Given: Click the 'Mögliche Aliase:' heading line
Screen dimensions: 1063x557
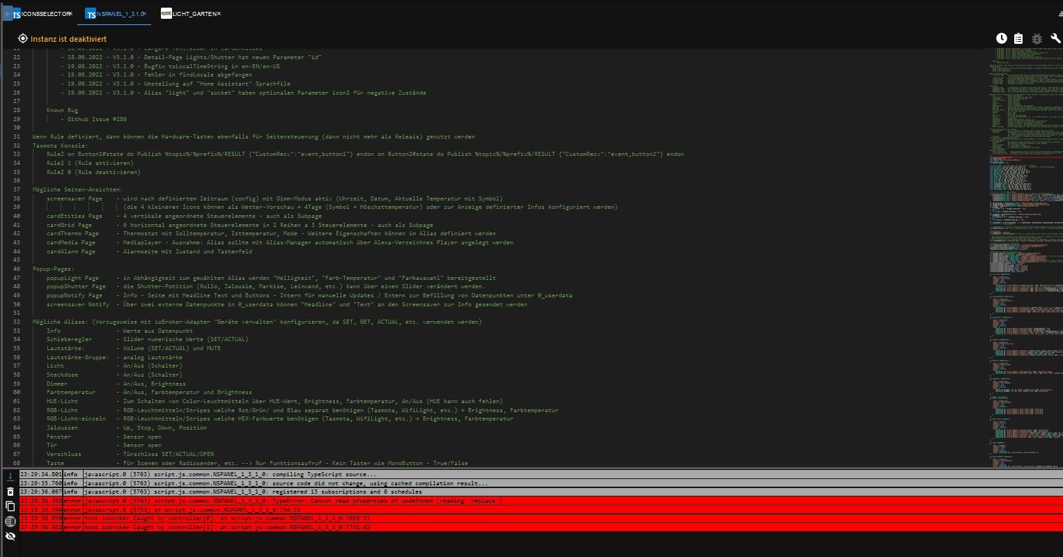Looking at the screenshot, I should click(257, 322).
